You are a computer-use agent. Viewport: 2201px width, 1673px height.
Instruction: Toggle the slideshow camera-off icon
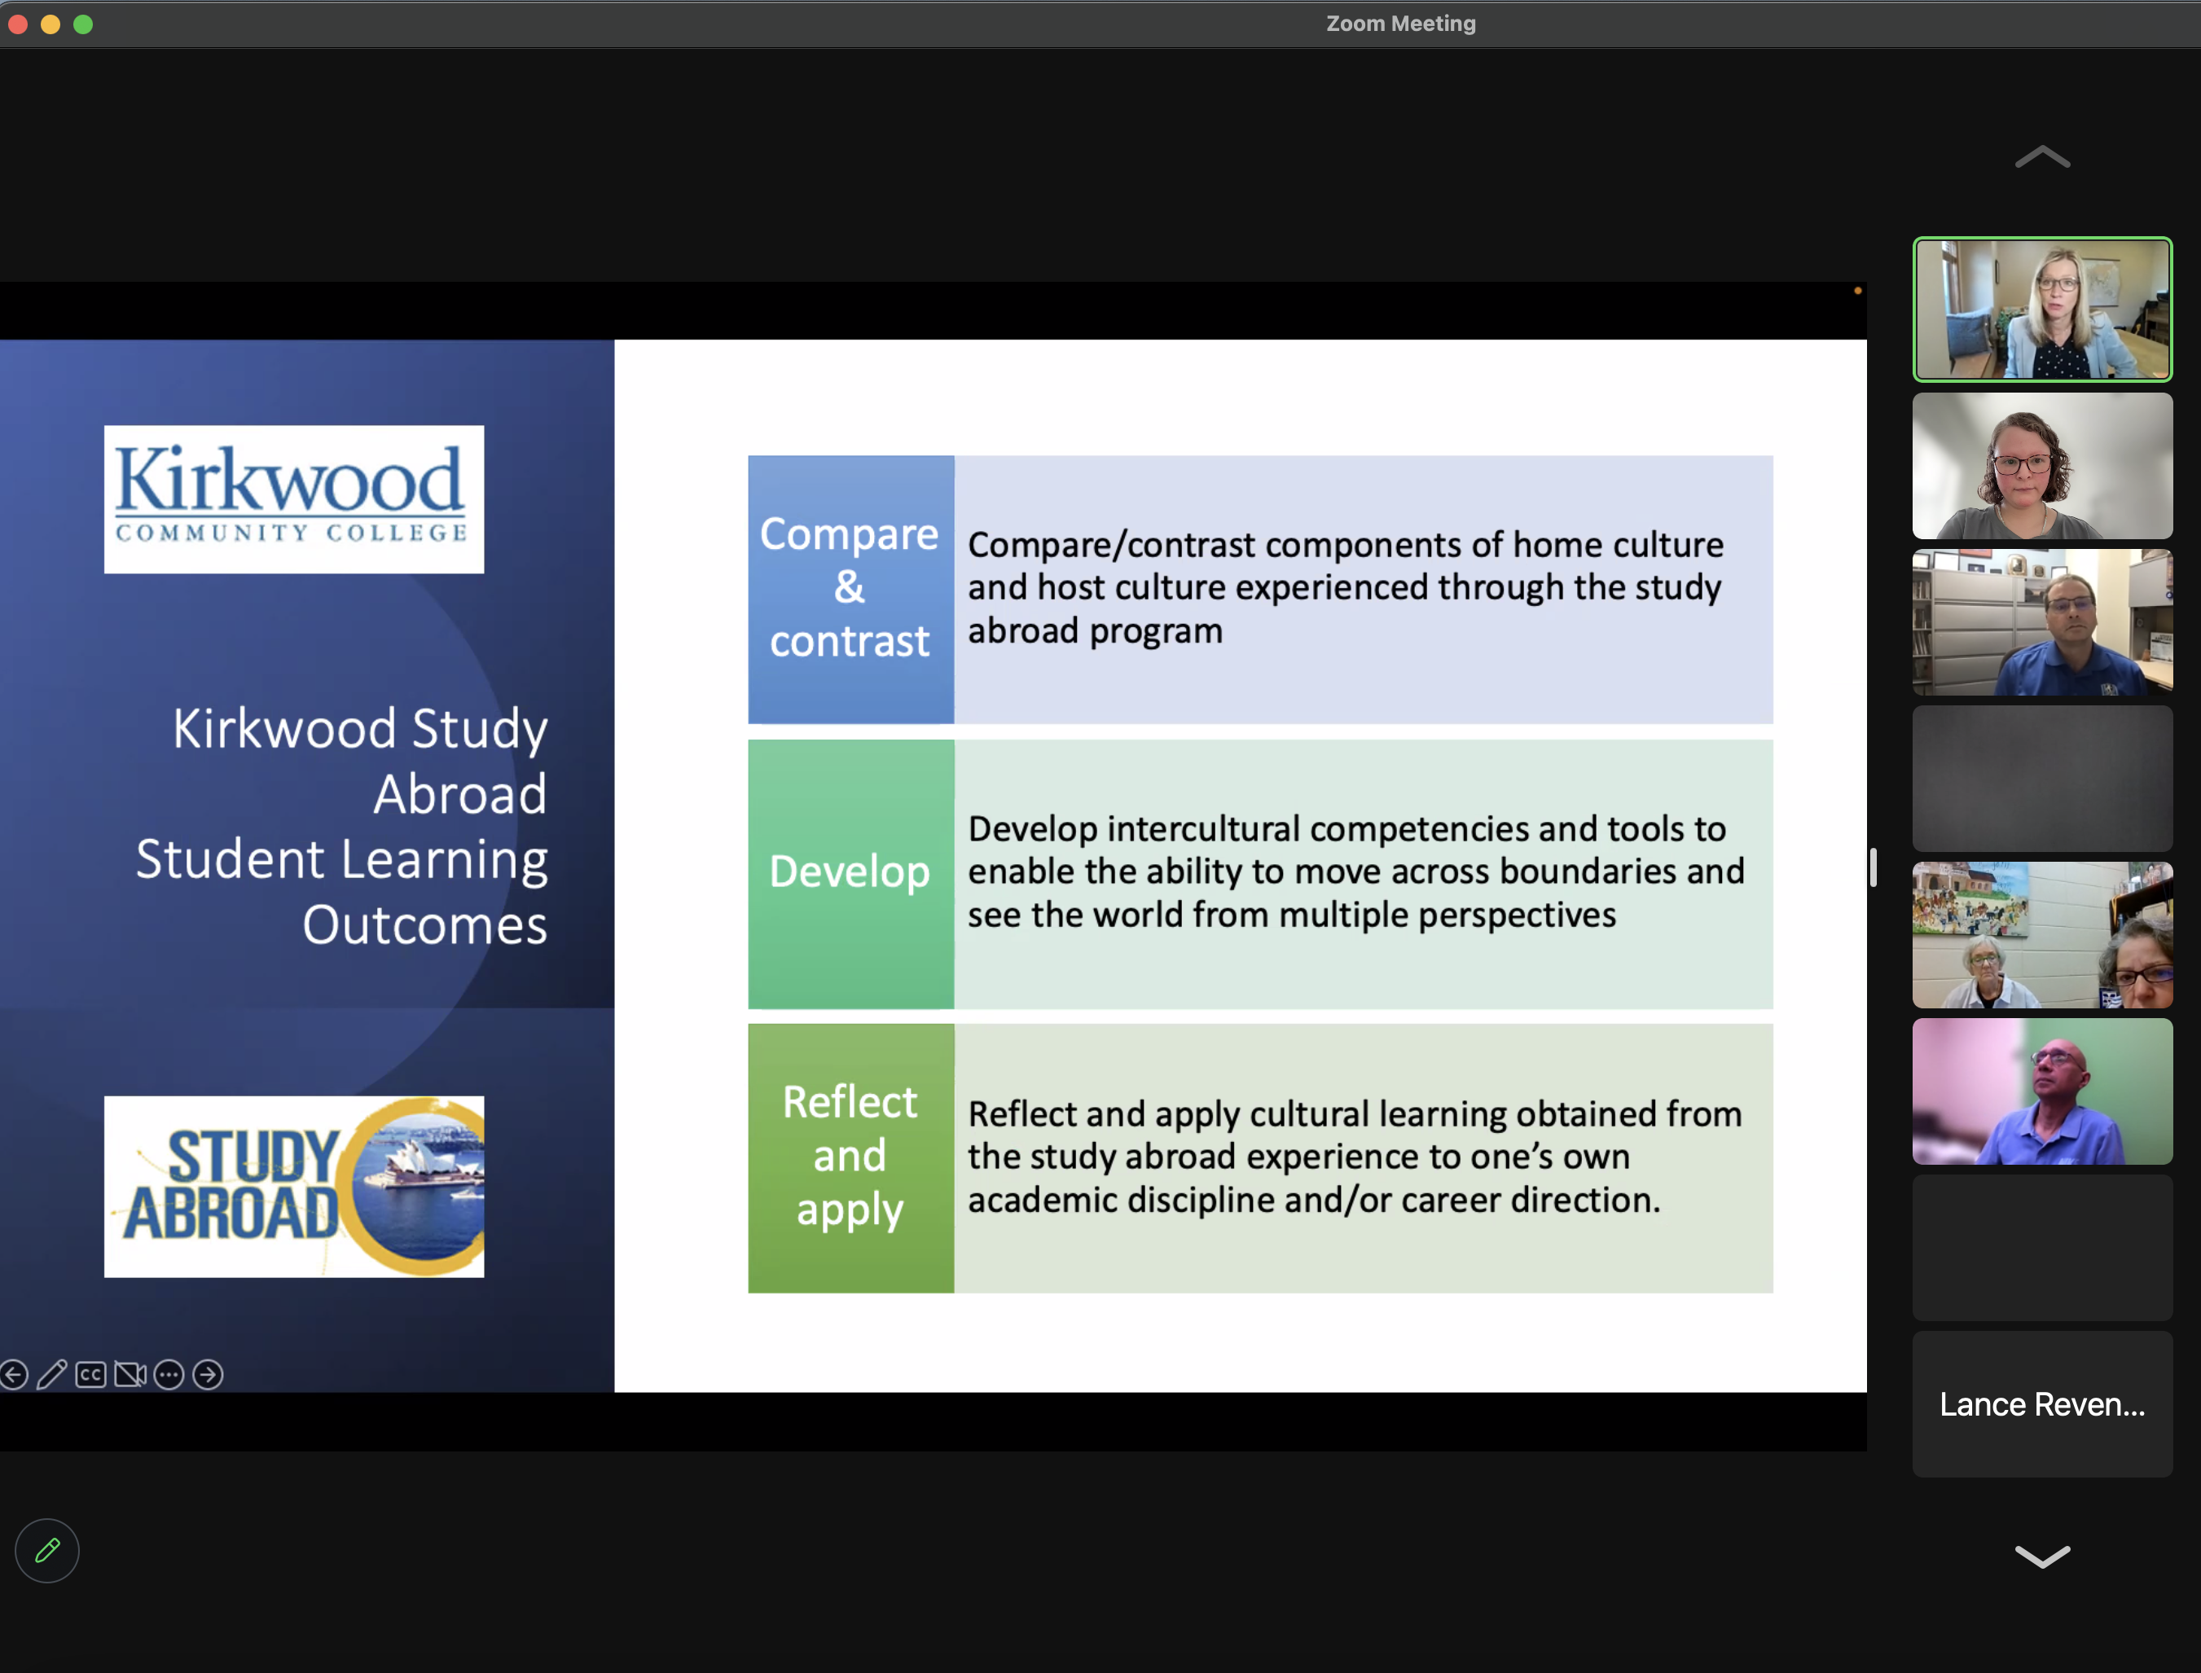point(130,1375)
